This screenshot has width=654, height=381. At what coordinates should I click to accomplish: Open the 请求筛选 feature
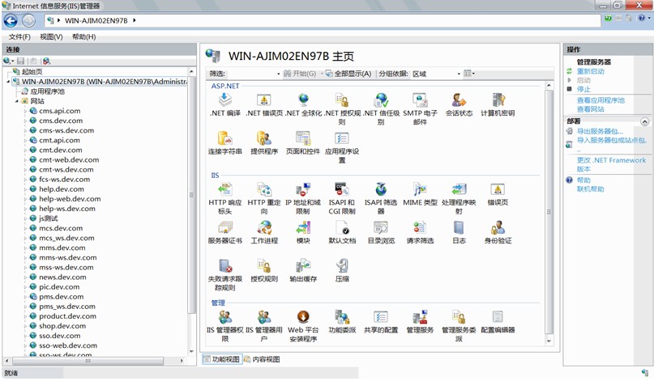click(420, 232)
